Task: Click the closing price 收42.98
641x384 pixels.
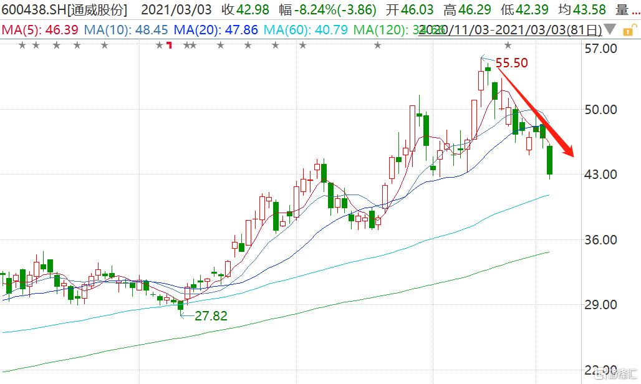Action: (x=246, y=10)
